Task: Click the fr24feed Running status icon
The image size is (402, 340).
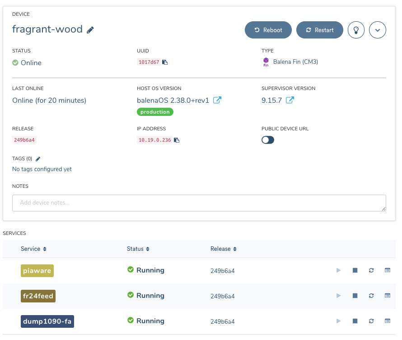Action: coord(131,295)
